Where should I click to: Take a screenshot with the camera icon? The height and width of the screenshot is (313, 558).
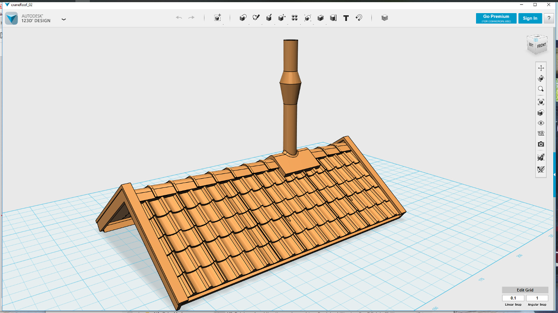coord(541,144)
